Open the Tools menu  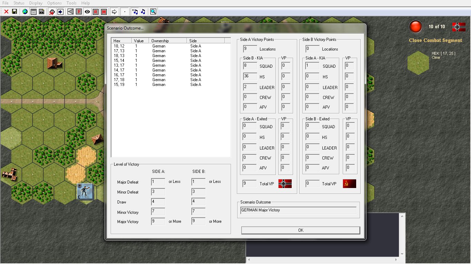pos(71,3)
